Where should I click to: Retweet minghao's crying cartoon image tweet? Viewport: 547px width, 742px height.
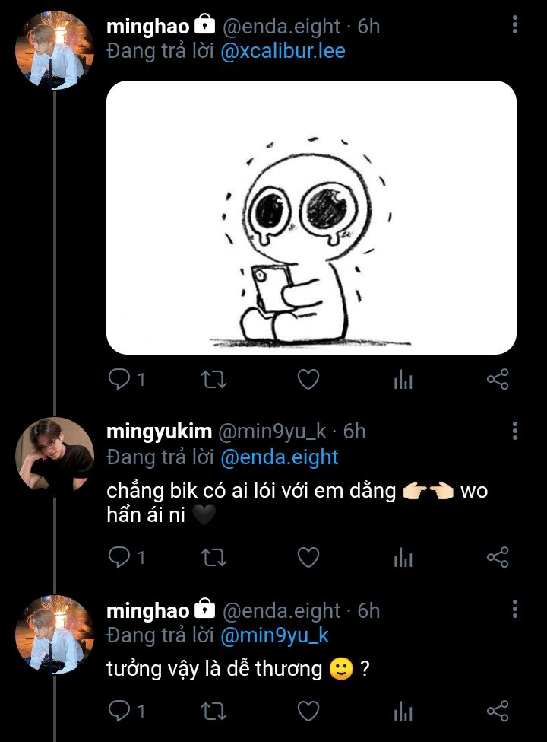pyautogui.click(x=213, y=380)
